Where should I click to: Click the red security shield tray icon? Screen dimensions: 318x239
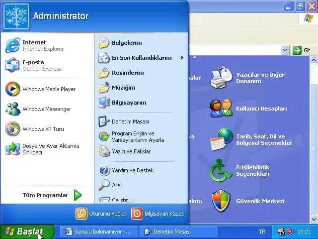click(x=290, y=232)
